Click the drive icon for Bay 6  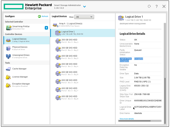[x=58, y=81]
